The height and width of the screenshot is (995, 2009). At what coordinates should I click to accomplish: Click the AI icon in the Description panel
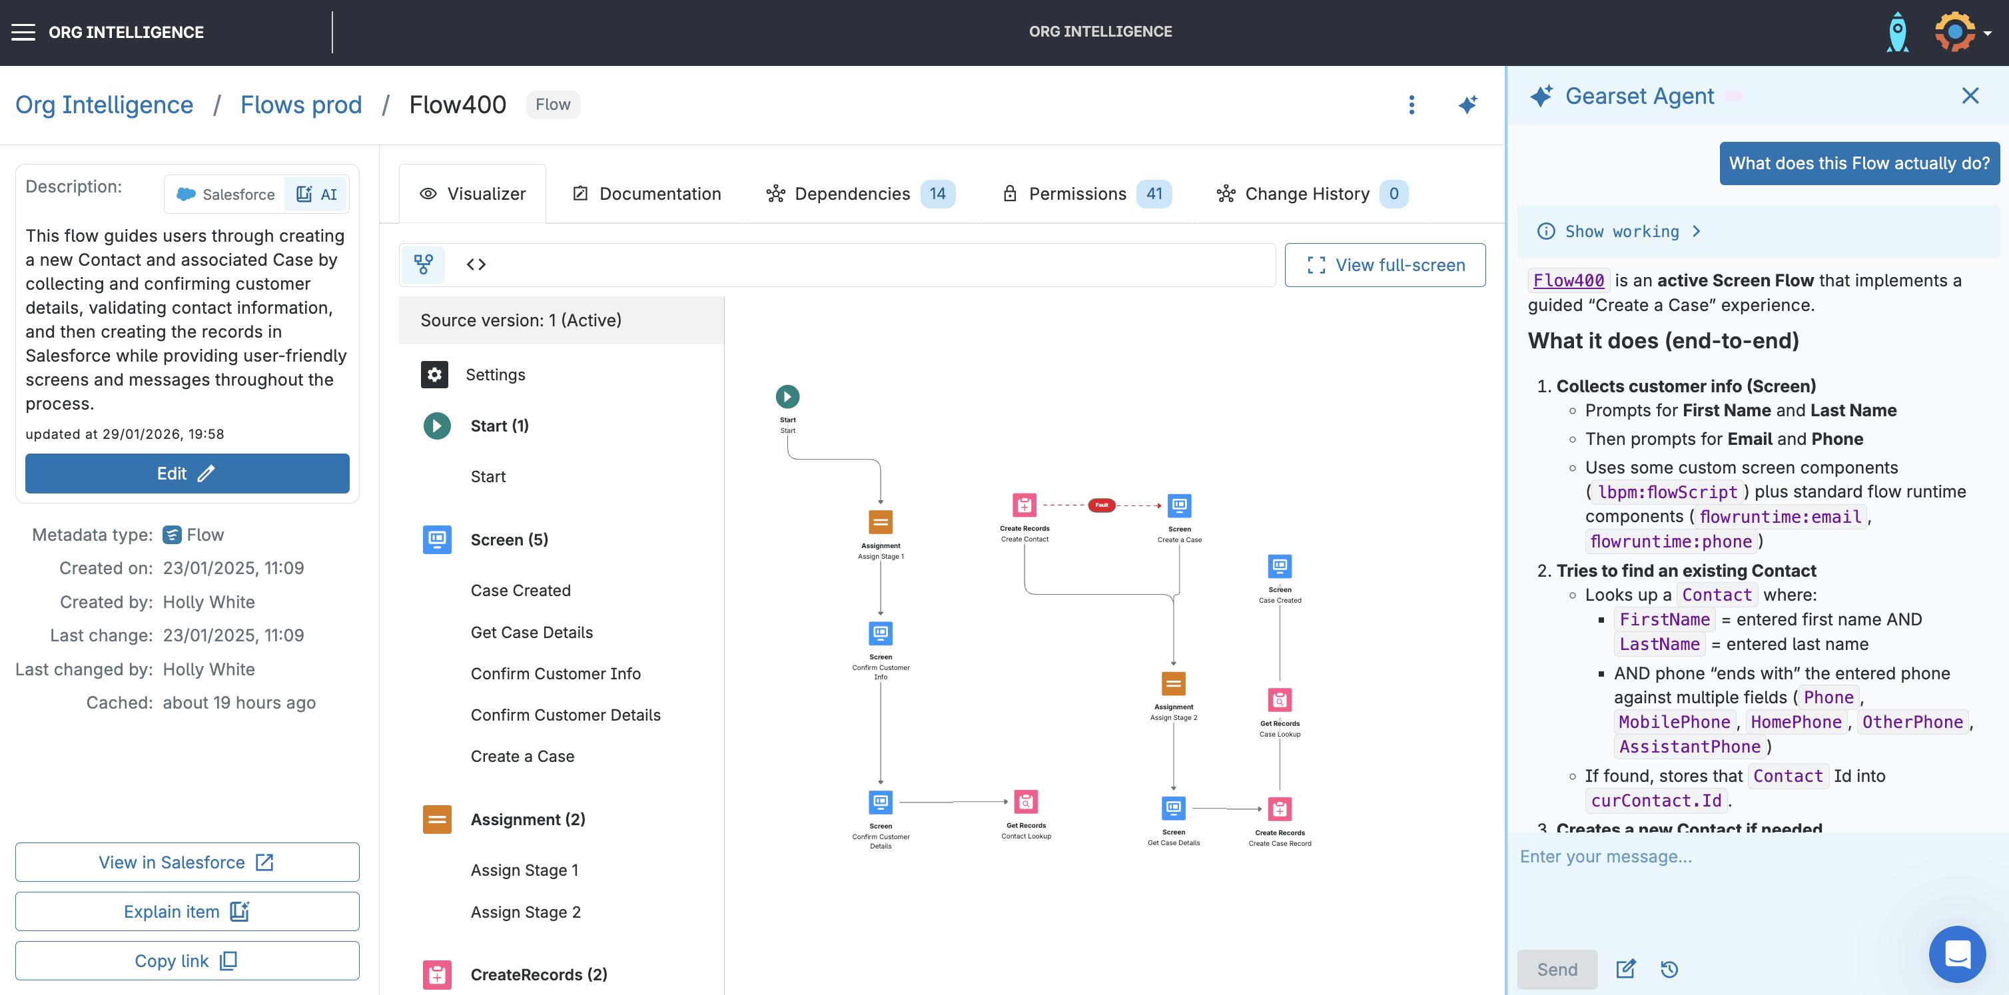point(316,194)
